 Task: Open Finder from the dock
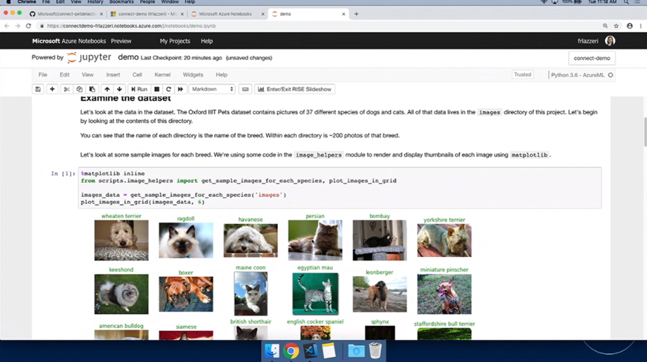coord(272,351)
